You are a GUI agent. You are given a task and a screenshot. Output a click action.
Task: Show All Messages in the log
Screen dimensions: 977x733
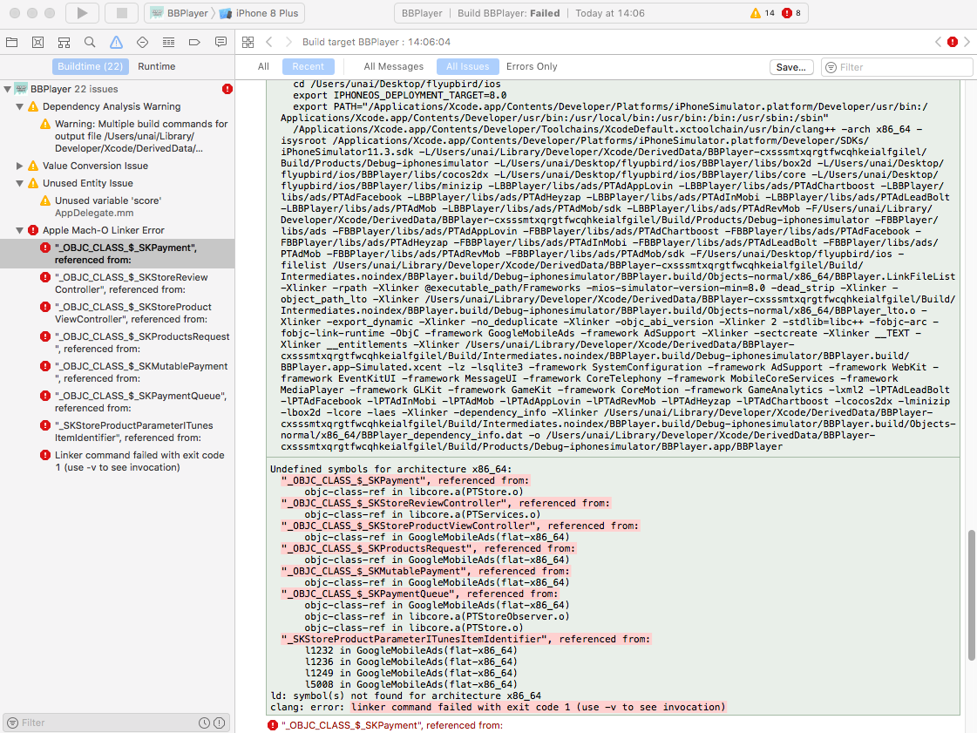(394, 66)
